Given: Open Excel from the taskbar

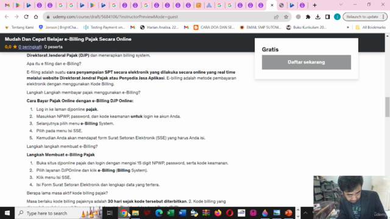Looking at the screenshot, I should pyautogui.click(x=171, y=213).
